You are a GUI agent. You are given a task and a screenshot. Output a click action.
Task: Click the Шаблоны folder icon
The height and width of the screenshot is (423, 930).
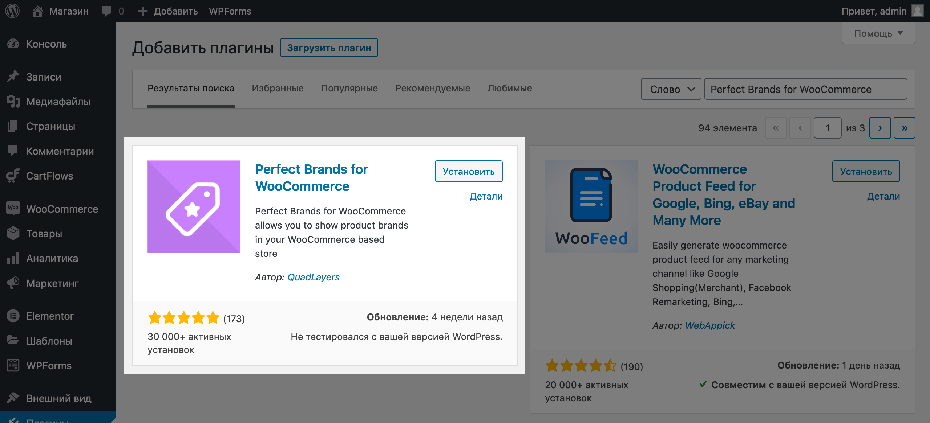[13, 341]
